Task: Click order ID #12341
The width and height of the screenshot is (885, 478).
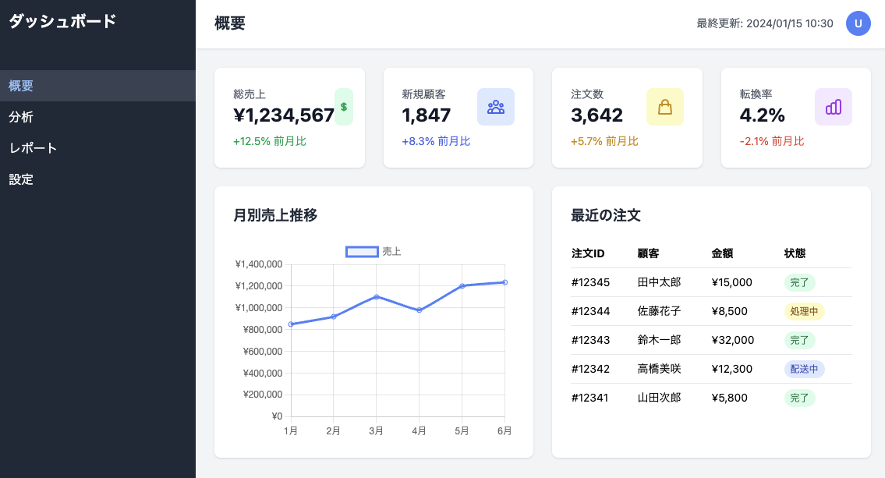Action: click(x=589, y=398)
